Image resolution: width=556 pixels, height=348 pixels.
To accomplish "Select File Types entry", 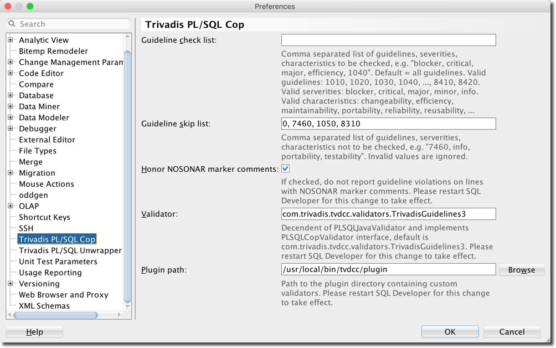I will tap(38, 151).
